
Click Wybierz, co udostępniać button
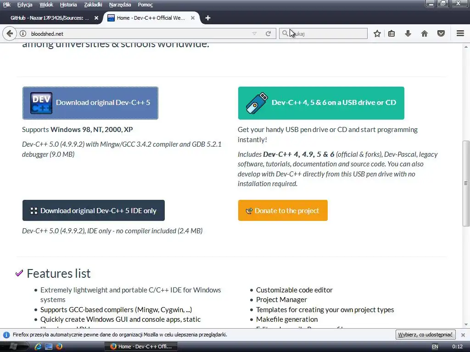click(x=425, y=334)
